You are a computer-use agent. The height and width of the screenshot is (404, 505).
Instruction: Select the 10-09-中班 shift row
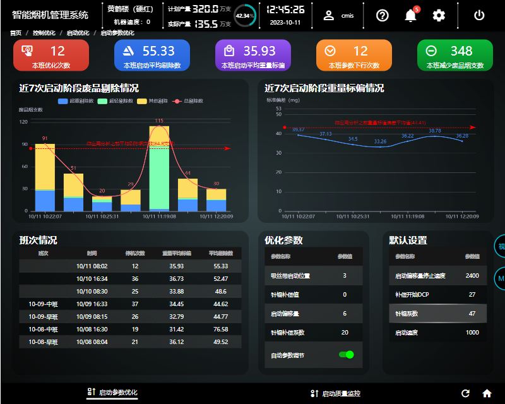click(130, 304)
